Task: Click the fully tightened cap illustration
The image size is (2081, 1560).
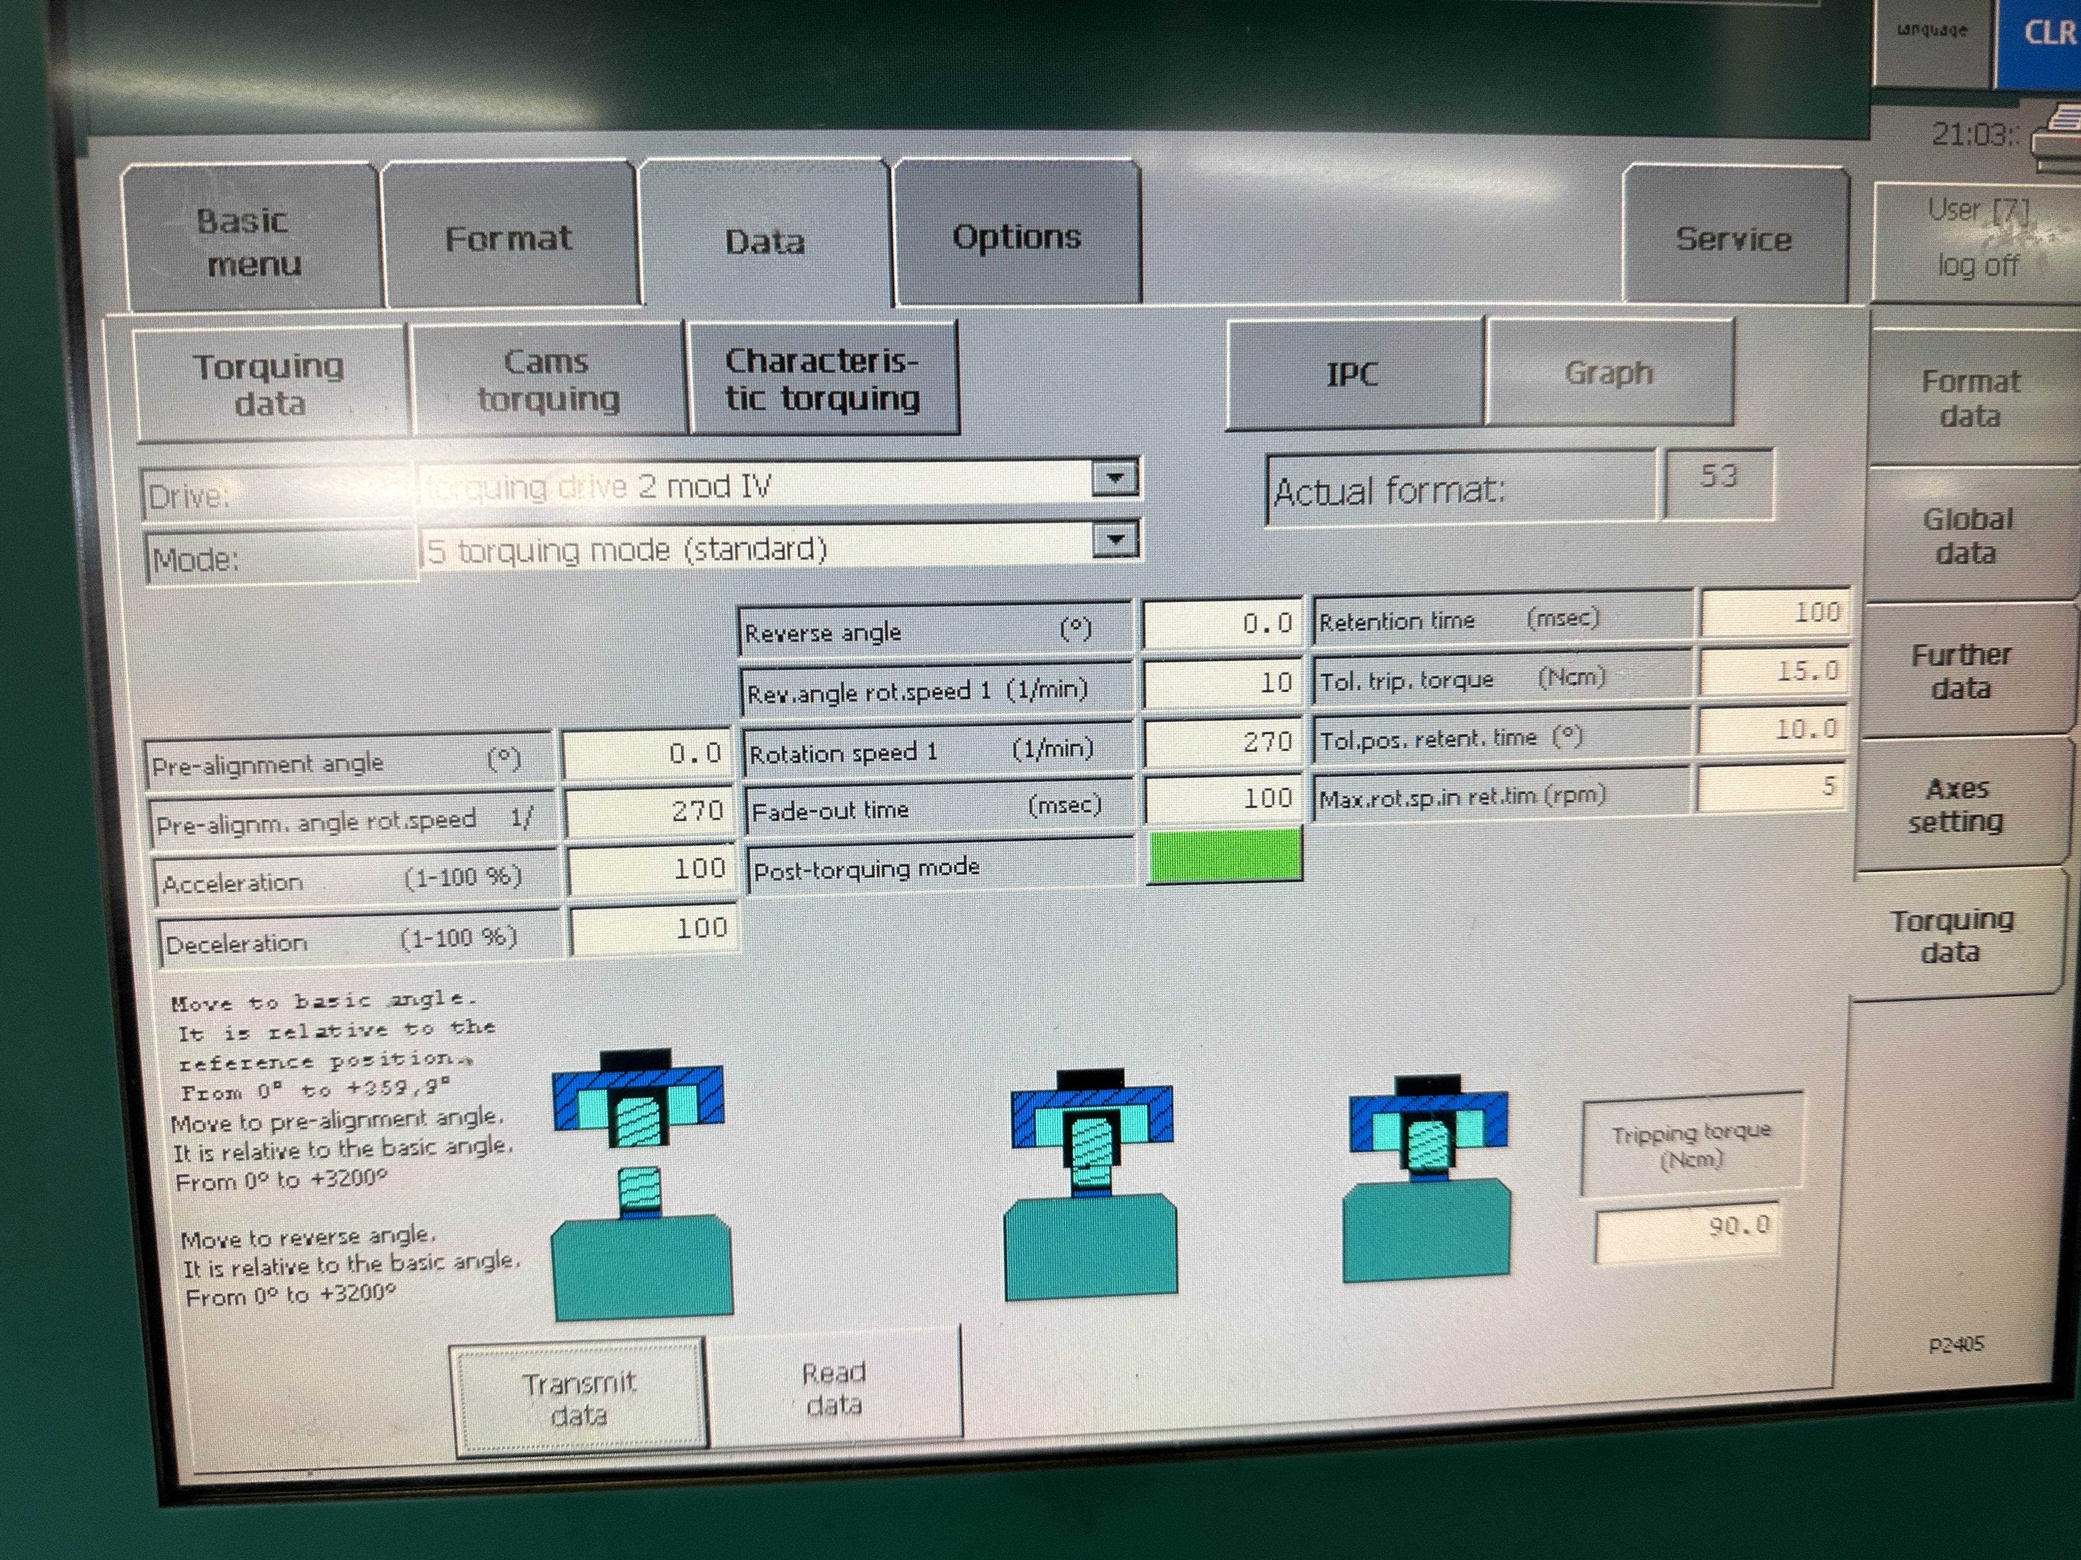Action: [1427, 1180]
